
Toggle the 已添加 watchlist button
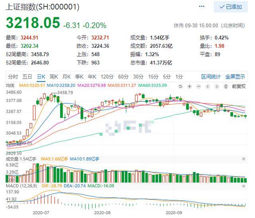tap(231, 7)
